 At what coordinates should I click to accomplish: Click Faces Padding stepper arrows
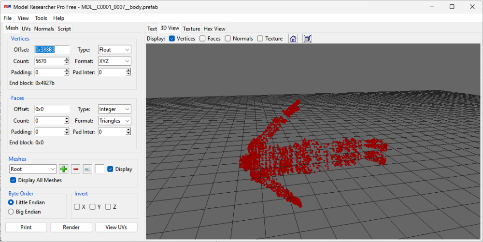(x=67, y=132)
